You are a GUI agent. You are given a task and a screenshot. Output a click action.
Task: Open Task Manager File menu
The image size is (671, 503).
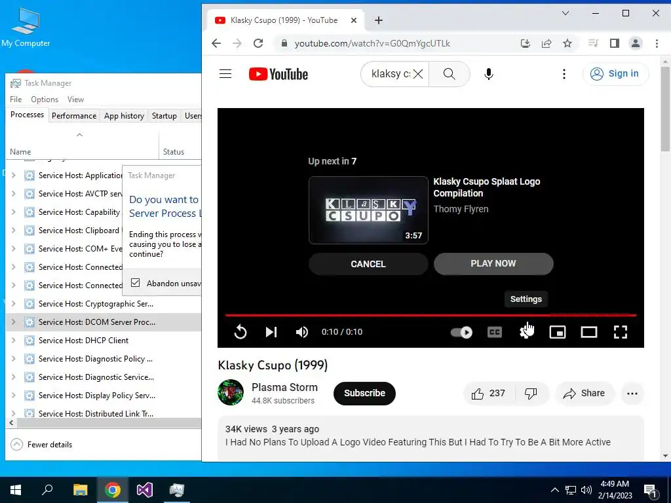[16, 100]
